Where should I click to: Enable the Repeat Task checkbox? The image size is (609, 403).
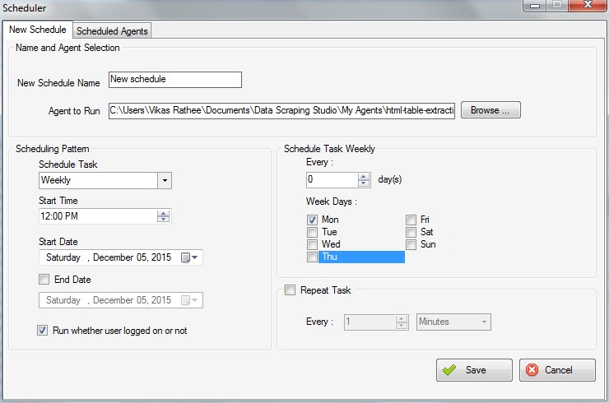pyautogui.click(x=290, y=290)
